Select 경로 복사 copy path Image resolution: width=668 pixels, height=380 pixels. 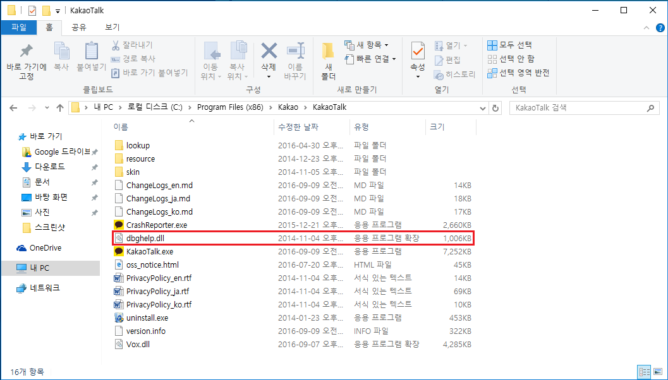click(x=133, y=59)
